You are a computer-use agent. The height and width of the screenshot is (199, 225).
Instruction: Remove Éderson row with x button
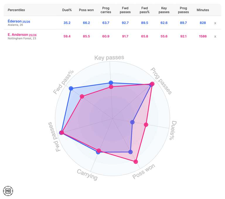[x=215, y=23]
